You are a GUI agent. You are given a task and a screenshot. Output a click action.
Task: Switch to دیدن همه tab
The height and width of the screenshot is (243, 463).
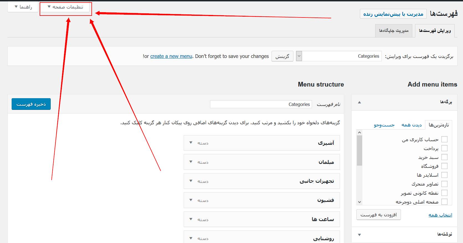point(411,125)
